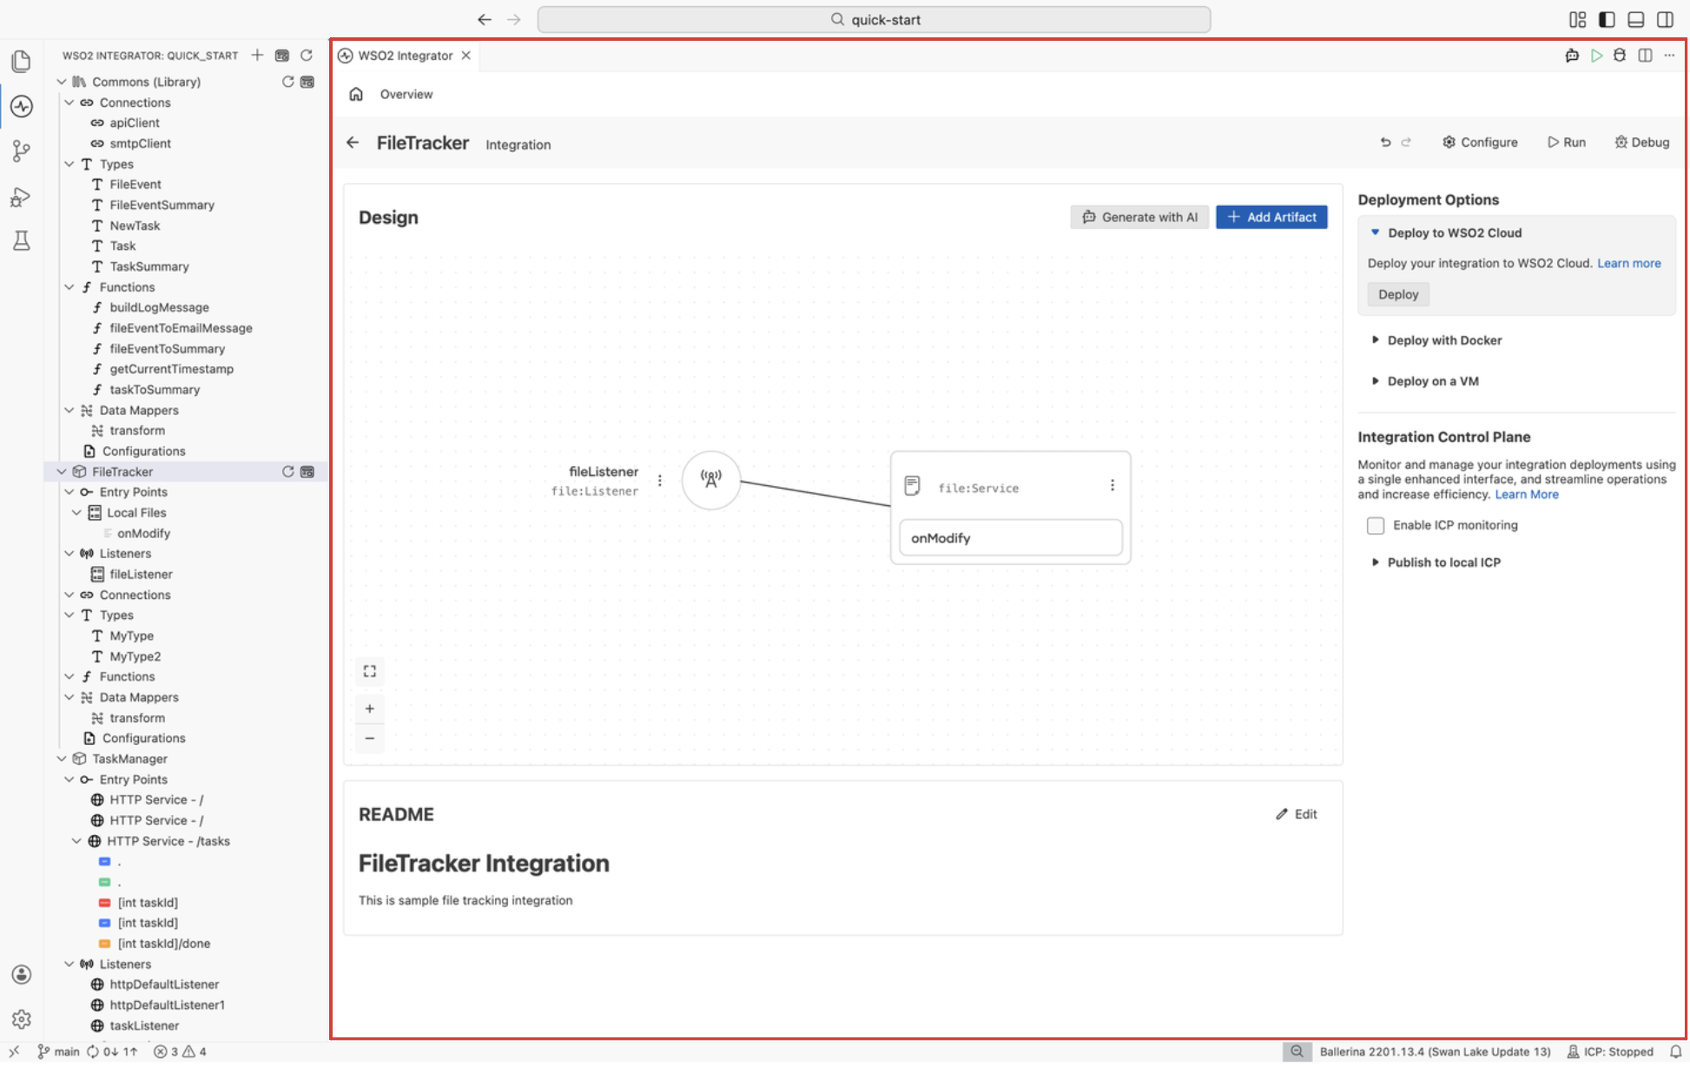This screenshot has width=1690, height=1066.
Task: Click the plus icon in sidebar header
Action: pyautogui.click(x=257, y=55)
